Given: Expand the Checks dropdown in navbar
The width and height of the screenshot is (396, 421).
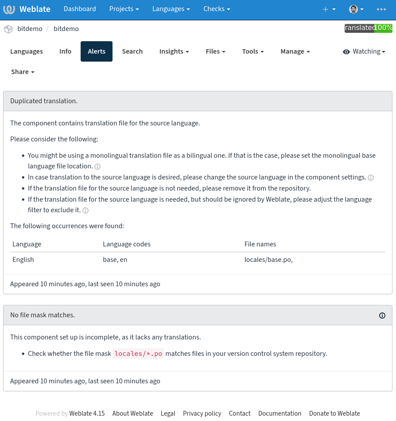Looking at the screenshot, I should click(217, 9).
